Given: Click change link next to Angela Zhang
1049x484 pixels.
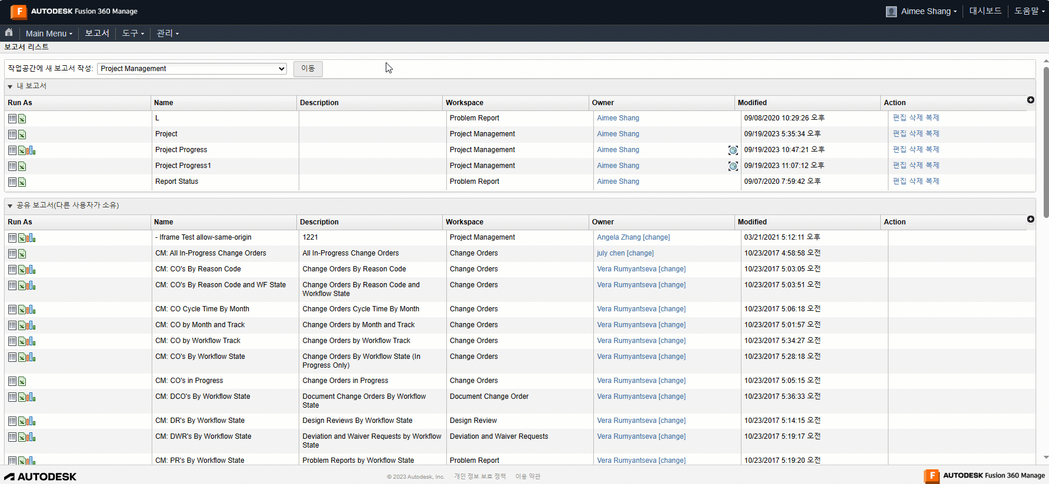Looking at the screenshot, I should (x=656, y=237).
